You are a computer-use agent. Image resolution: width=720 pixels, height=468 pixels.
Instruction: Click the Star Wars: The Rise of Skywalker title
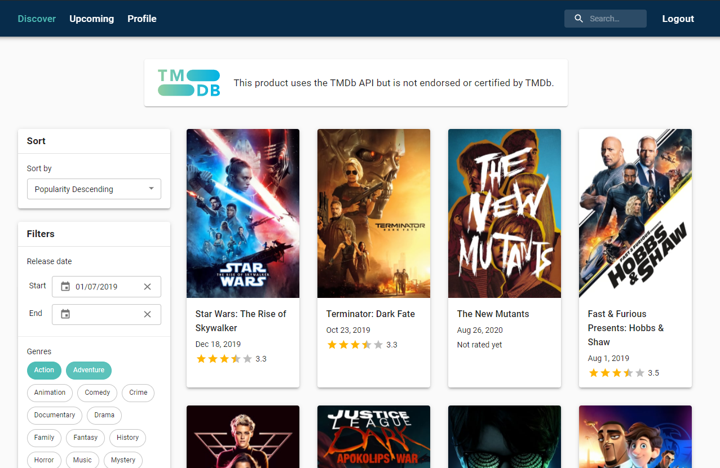click(241, 321)
